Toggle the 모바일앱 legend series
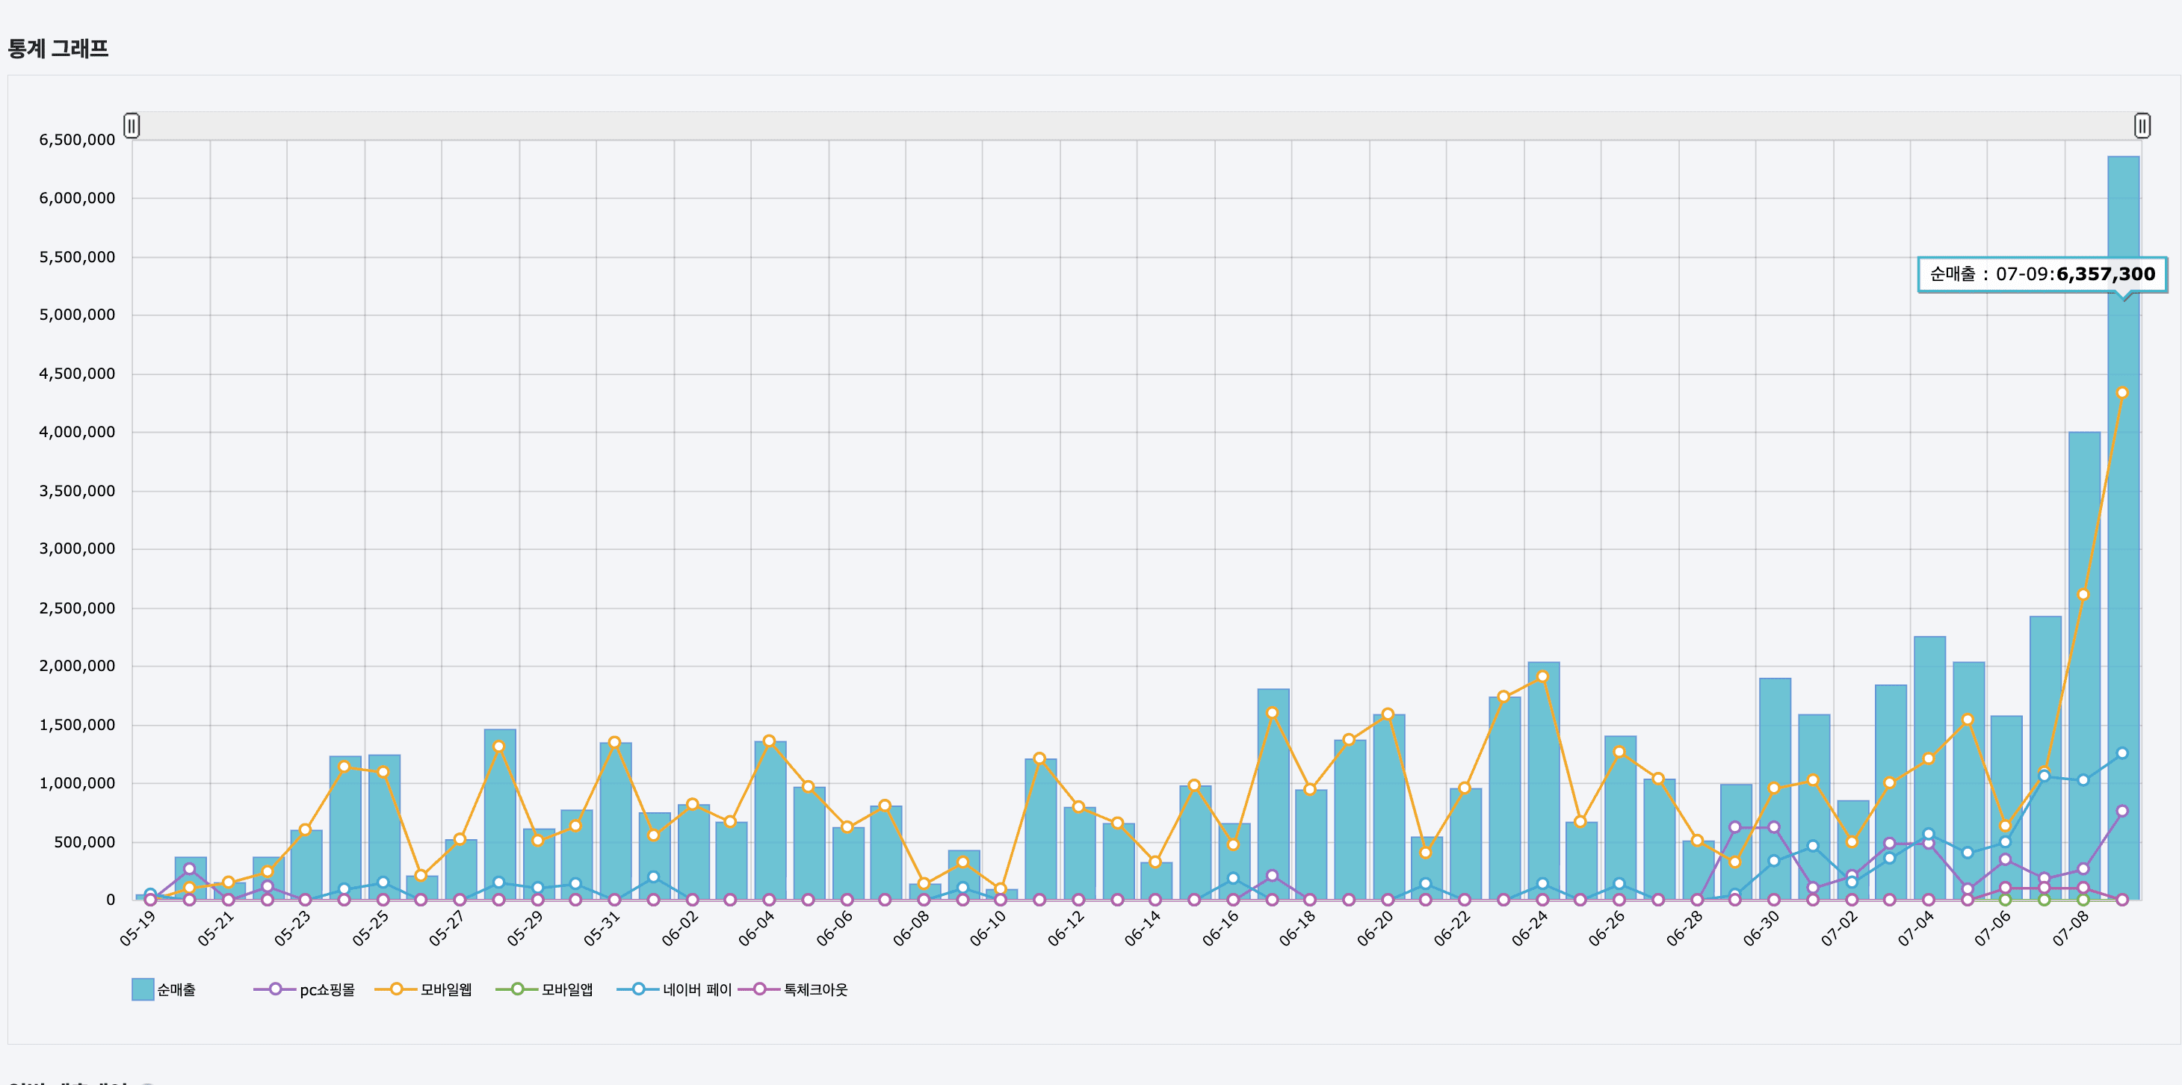Screen dimensions: 2182x1085 click(x=544, y=989)
